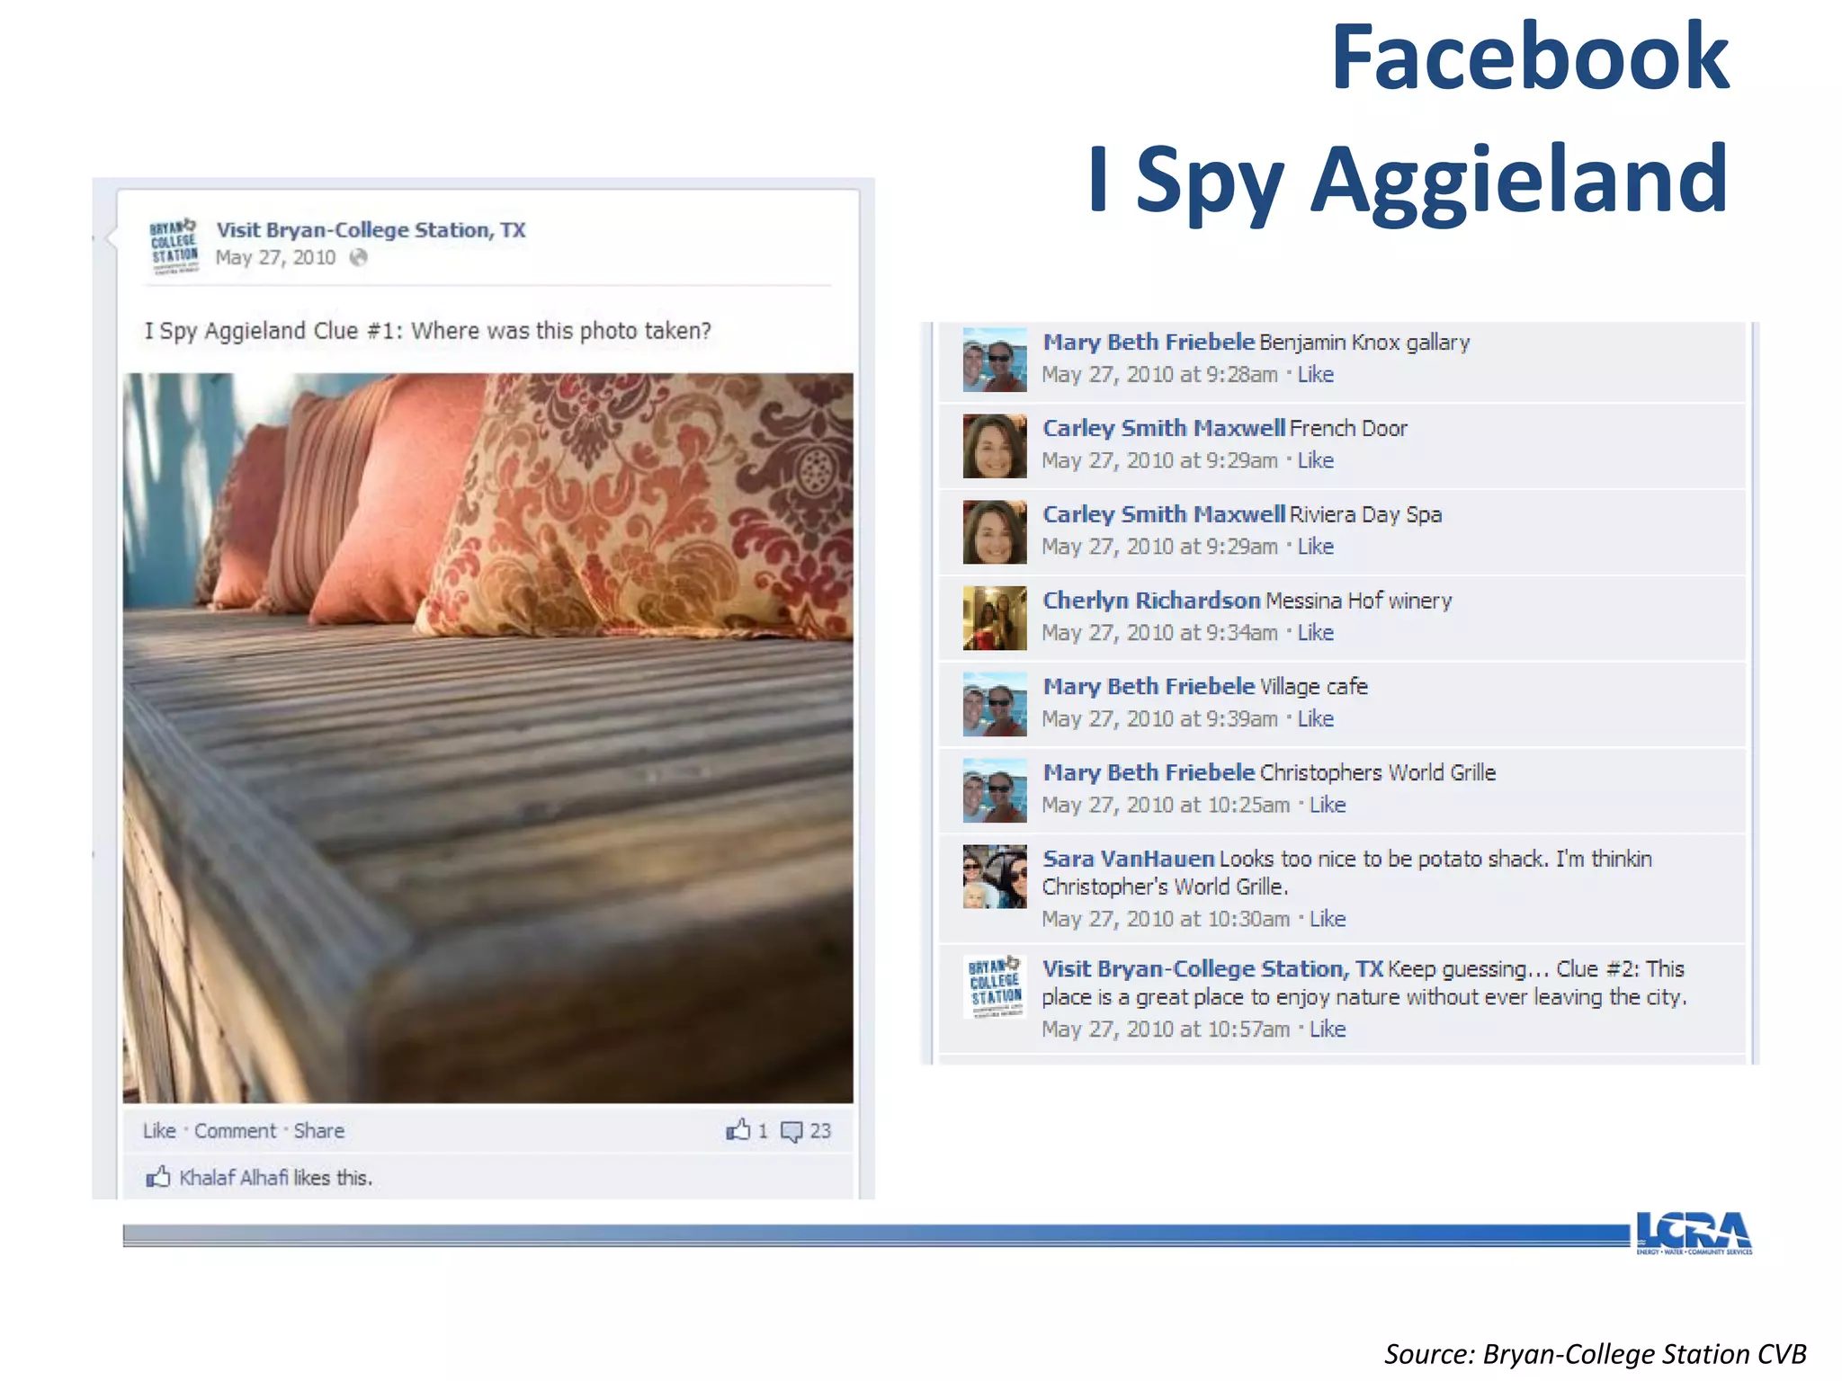
Task: Click the thumbs-up count icon showing 1
Action: pyautogui.click(x=738, y=1130)
